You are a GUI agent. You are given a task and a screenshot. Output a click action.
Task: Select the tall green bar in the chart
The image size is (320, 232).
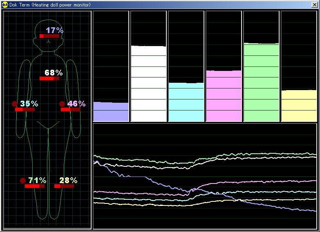(x=261, y=82)
